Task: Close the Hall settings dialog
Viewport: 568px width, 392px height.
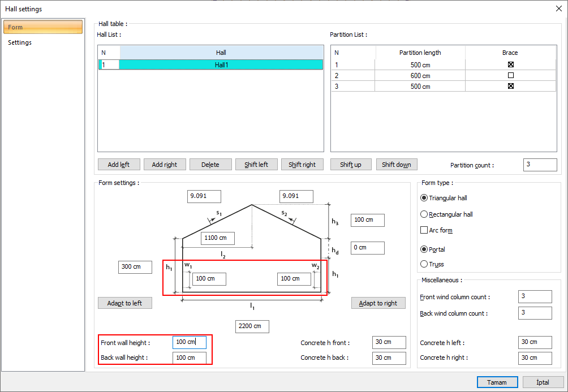Action: tap(558, 8)
